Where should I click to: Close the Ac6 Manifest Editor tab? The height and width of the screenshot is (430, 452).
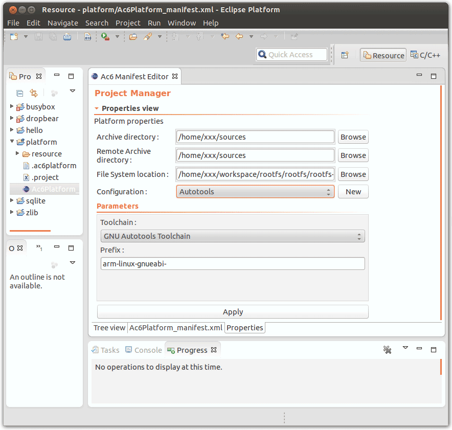[x=175, y=76]
